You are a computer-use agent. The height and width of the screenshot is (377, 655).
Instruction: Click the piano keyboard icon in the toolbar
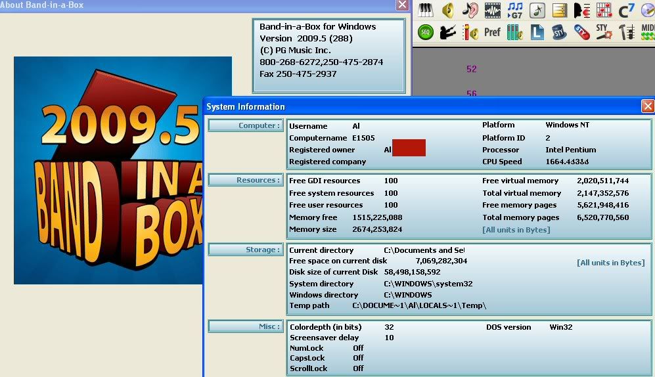[425, 10]
